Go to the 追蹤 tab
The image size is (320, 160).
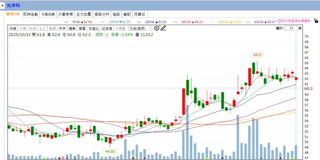(x=116, y=14)
